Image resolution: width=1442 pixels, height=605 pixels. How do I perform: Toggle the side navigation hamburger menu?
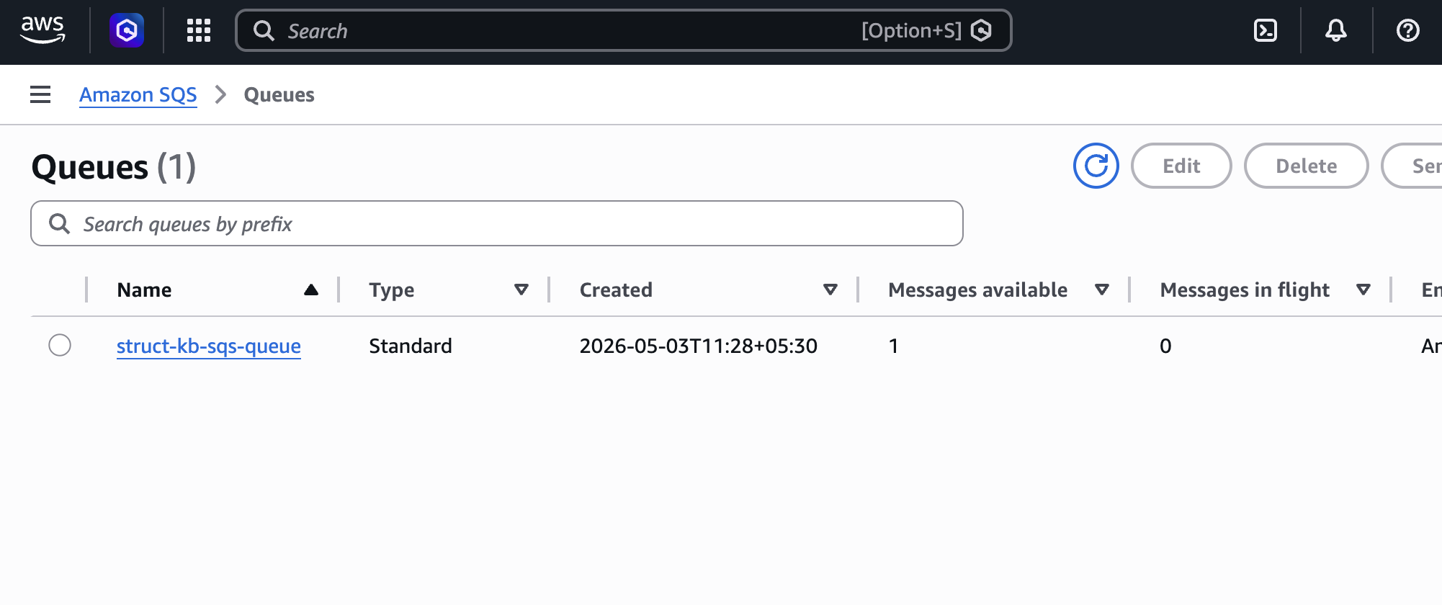[x=40, y=94]
